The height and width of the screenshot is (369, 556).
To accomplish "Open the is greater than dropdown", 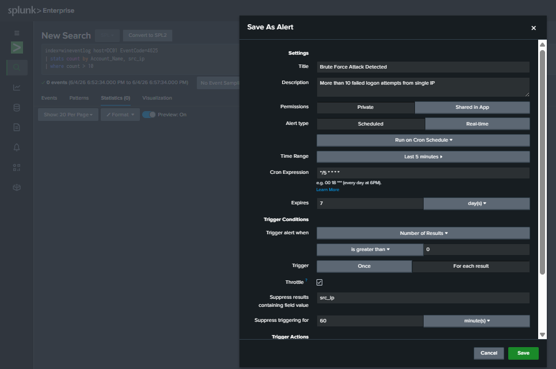I will coord(370,249).
